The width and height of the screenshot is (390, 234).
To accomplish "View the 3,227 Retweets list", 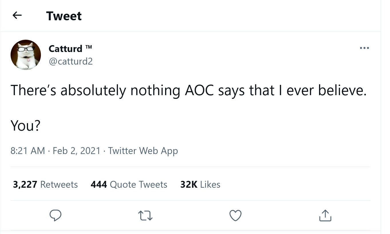I will [x=45, y=185].
